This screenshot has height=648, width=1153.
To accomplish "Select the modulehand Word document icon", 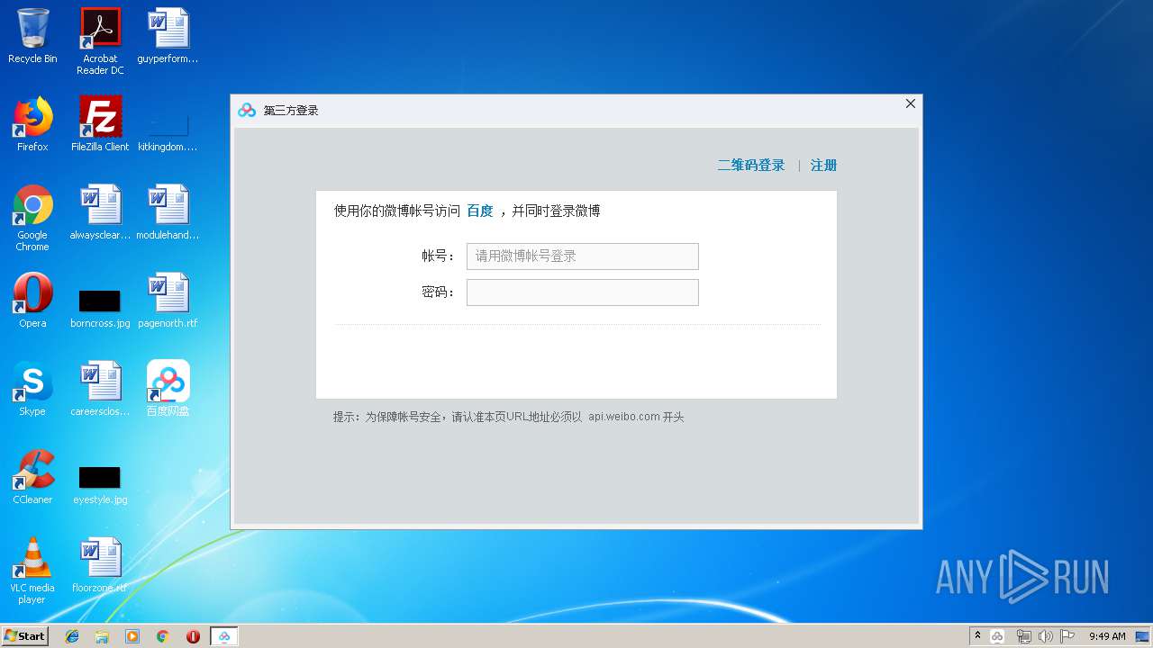I will pos(168,212).
